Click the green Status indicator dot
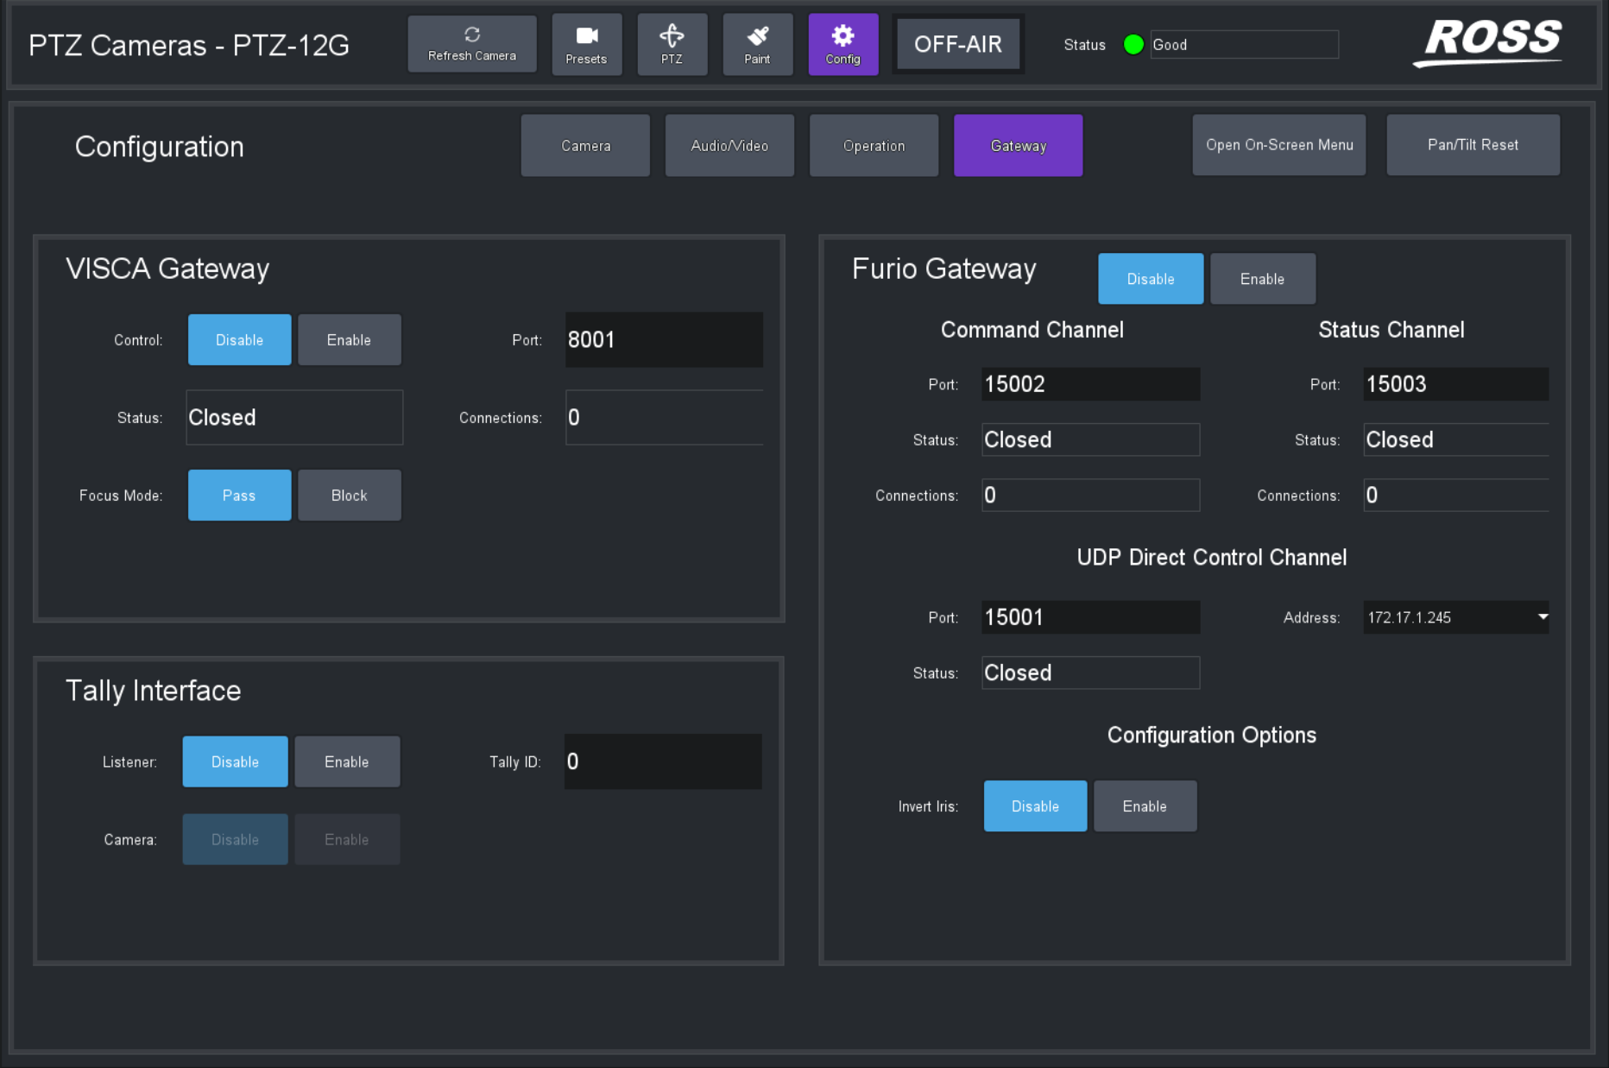The image size is (1609, 1068). point(1133,45)
